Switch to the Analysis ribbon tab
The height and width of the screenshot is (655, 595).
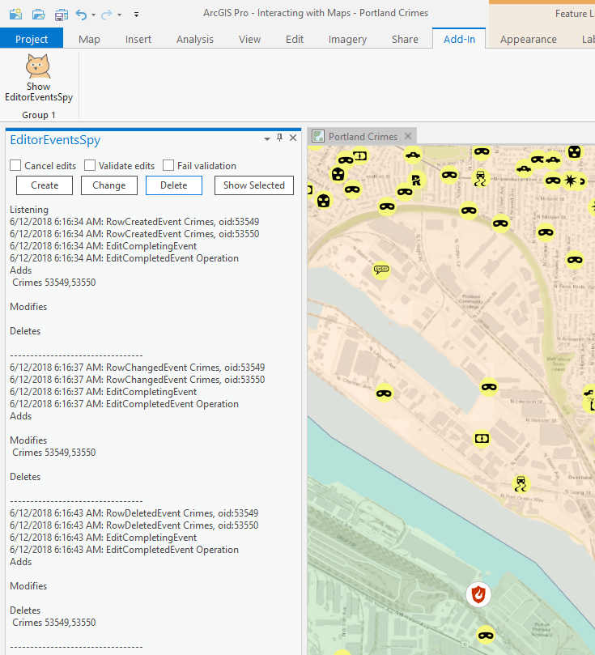[x=195, y=39]
